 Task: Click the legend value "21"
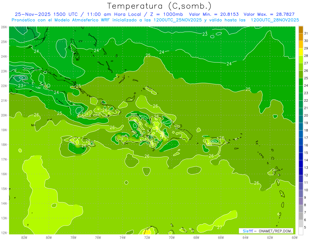306,108
